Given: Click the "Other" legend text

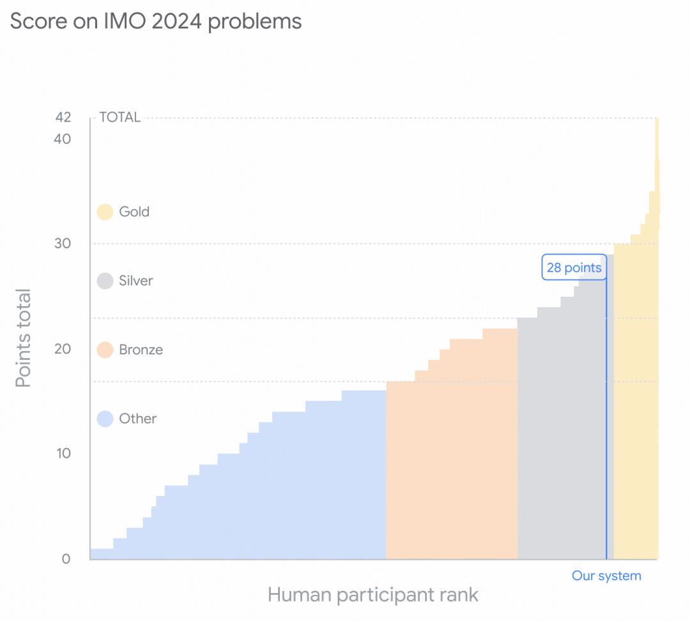Looking at the screenshot, I should (137, 419).
